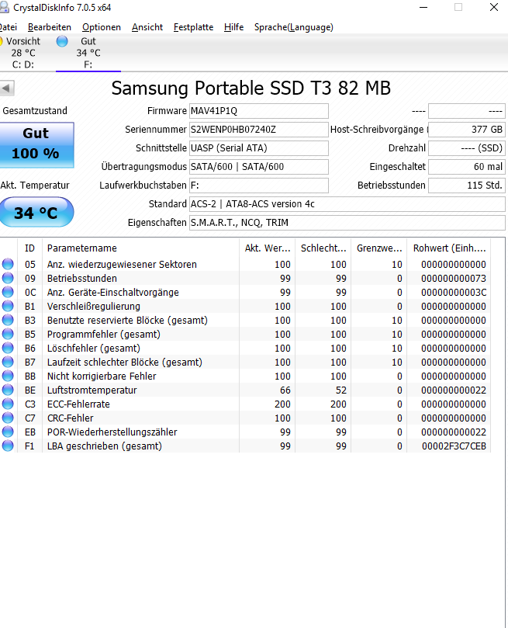Click the Rohwert column header
This screenshot has width=508, height=628.
pyautogui.click(x=449, y=248)
